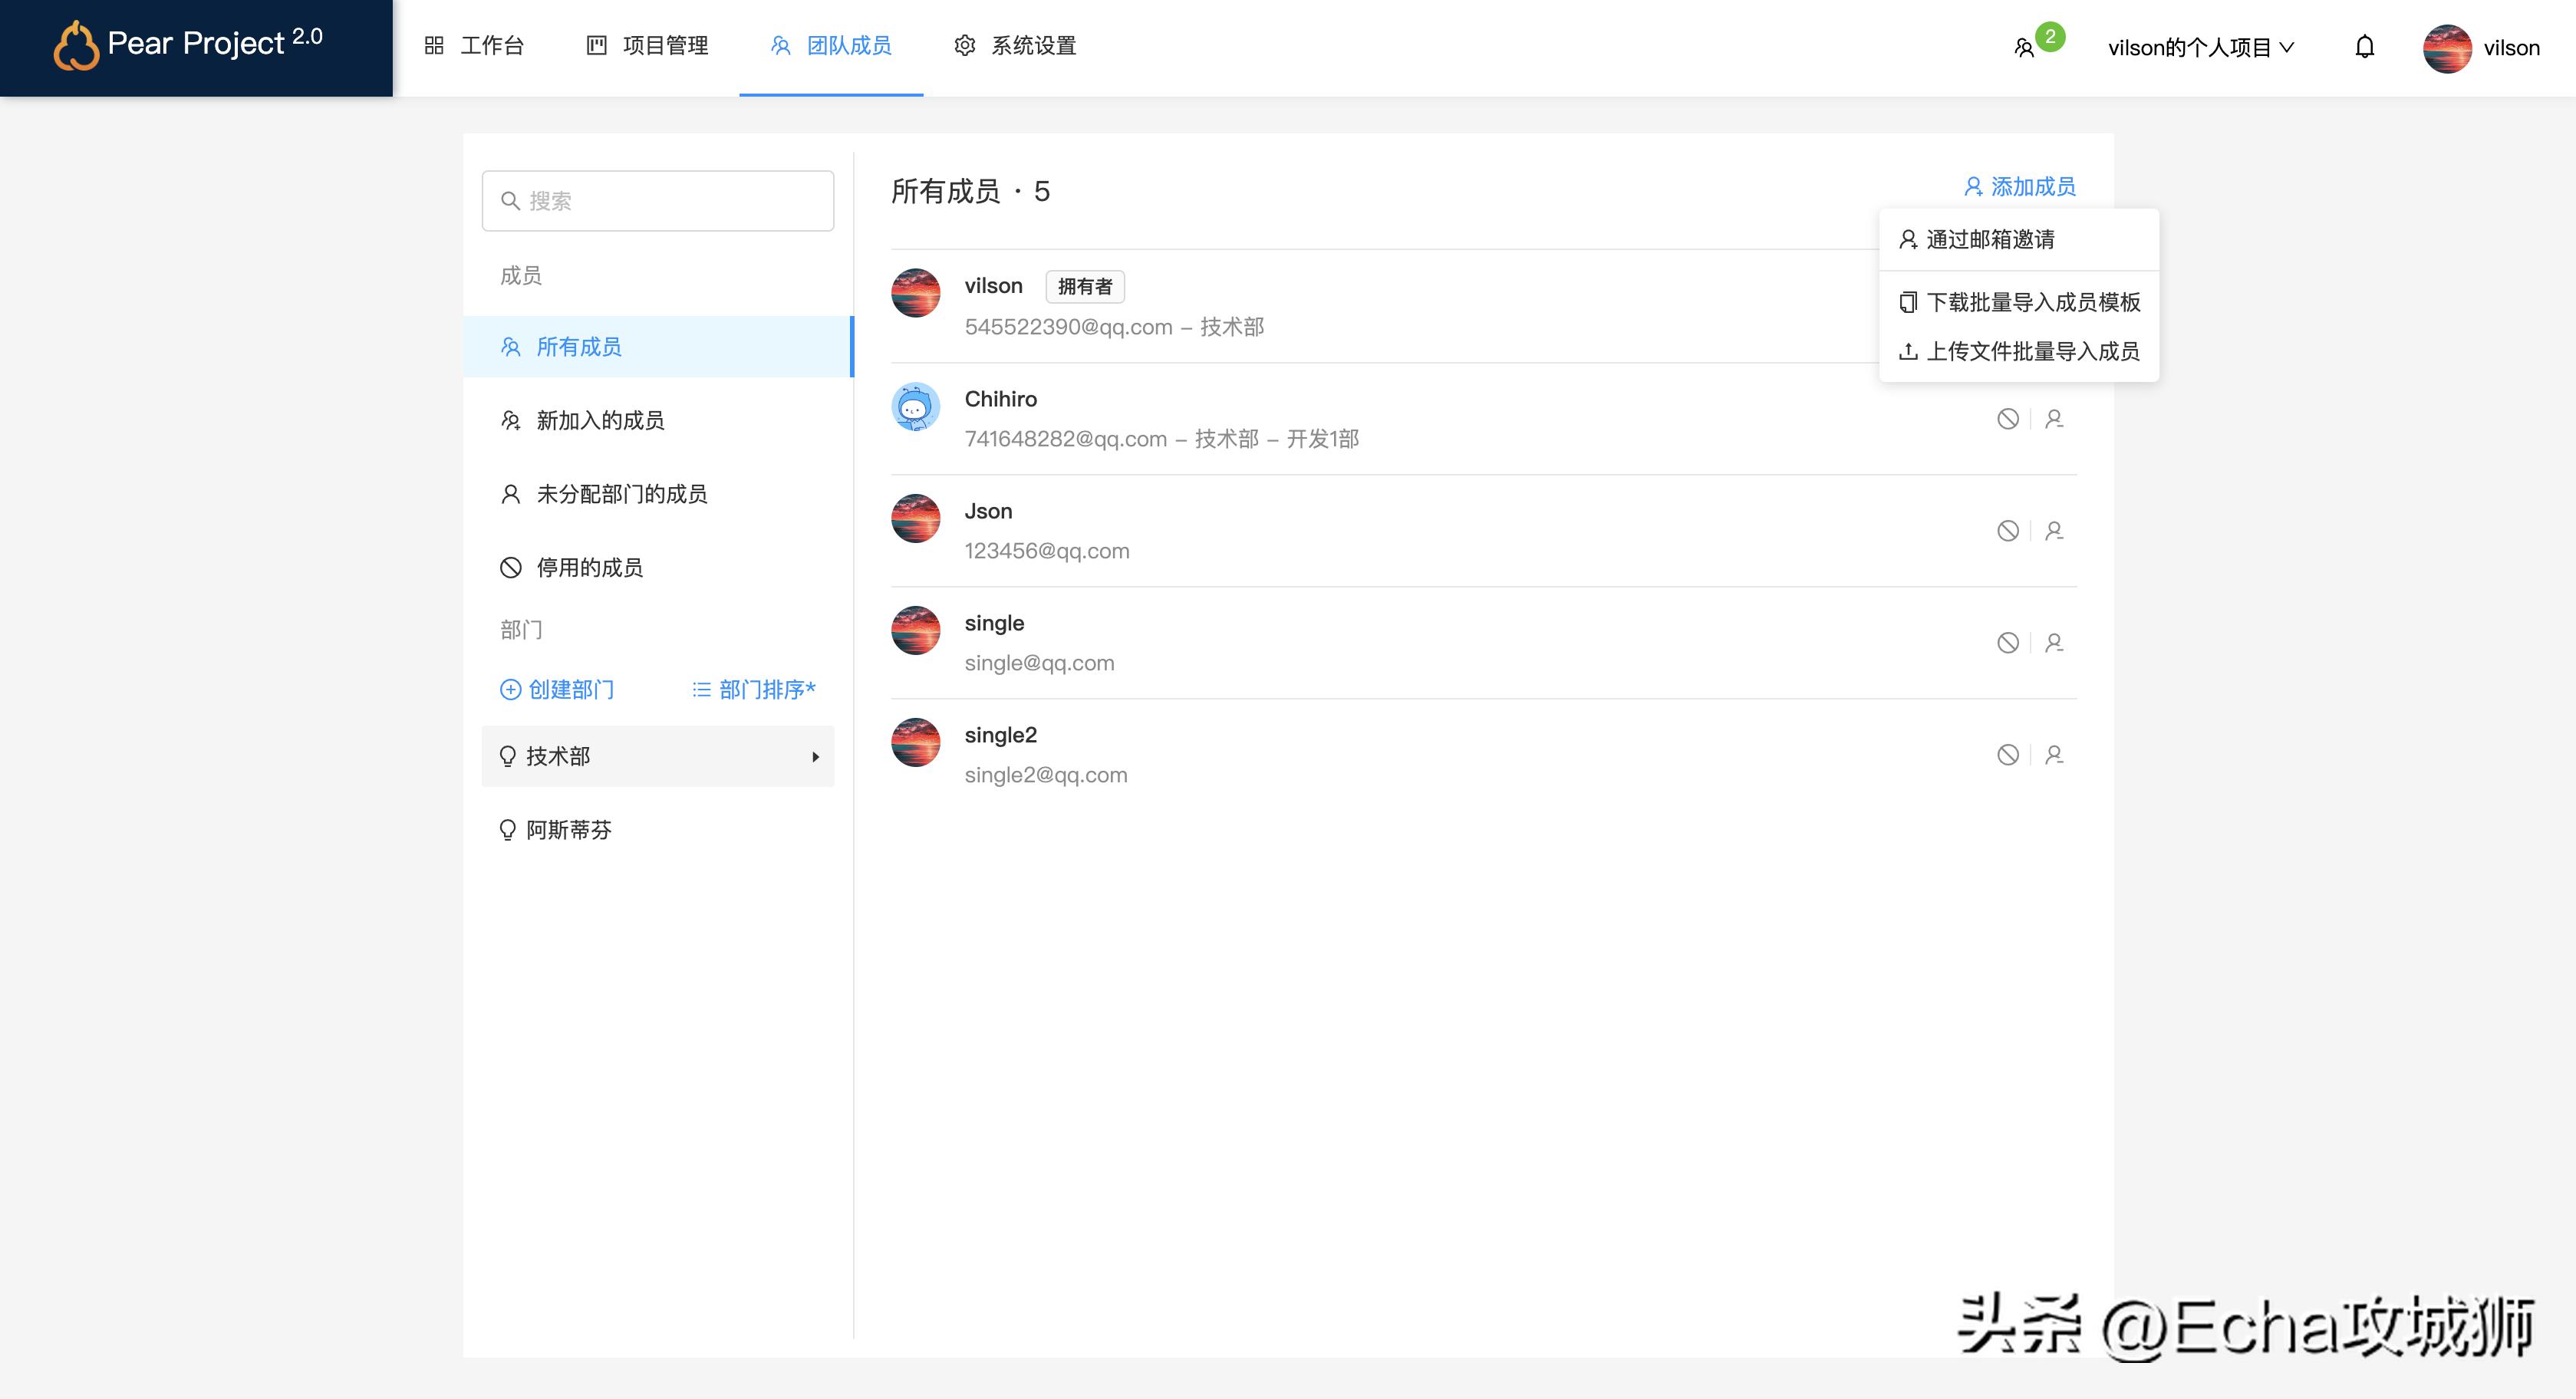Remove member single2 via the person-minus icon

2055,755
